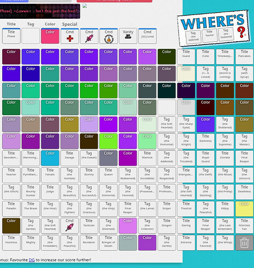Screen dimensions: 254x268
Task: Click the Special column header
Action: (x=70, y=24)
